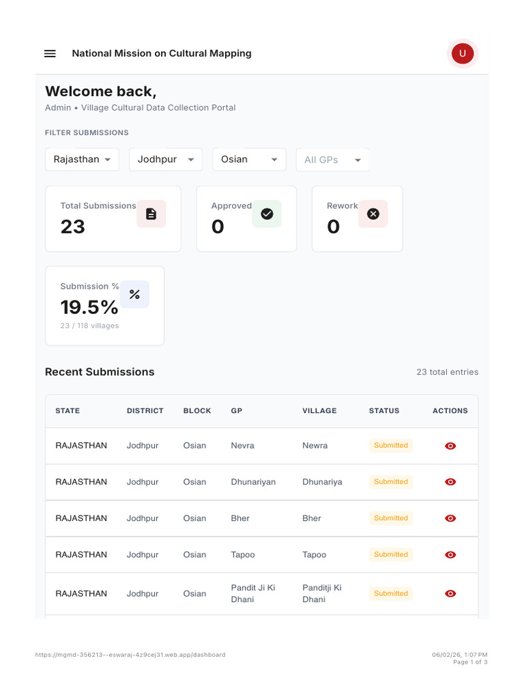Click Submitted badge in Newra row
The height and width of the screenshot is (699, 524).
click(x=391, y=445)
